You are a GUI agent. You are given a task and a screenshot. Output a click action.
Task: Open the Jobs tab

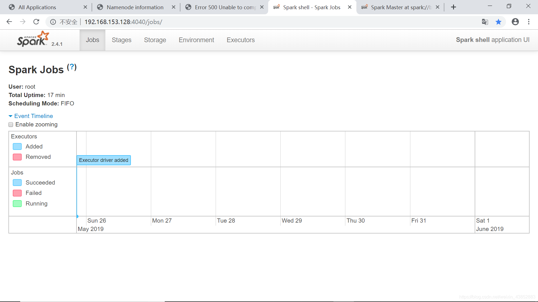tap(92, 40)
